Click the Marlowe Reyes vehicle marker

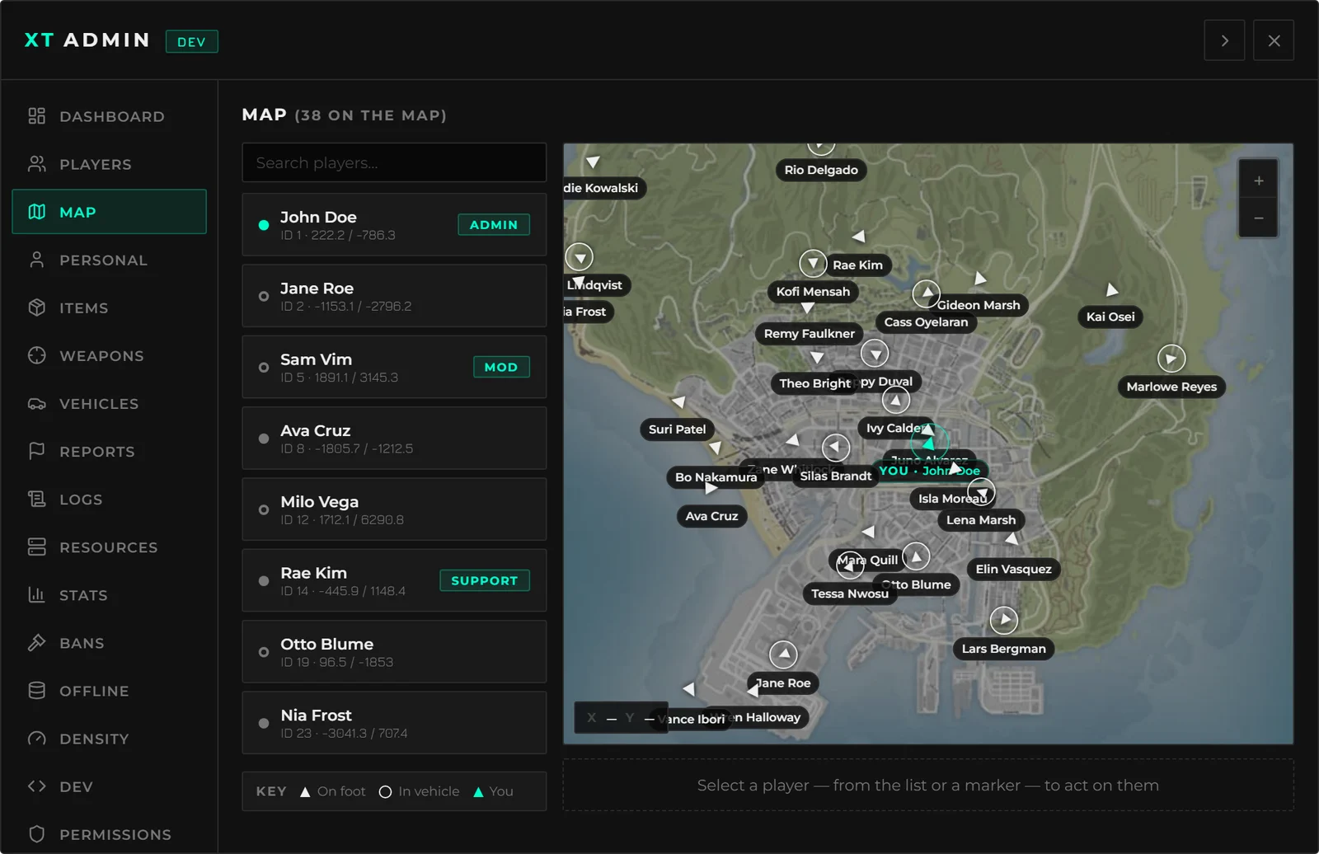pyautogui.click(x=1171, y=359)
